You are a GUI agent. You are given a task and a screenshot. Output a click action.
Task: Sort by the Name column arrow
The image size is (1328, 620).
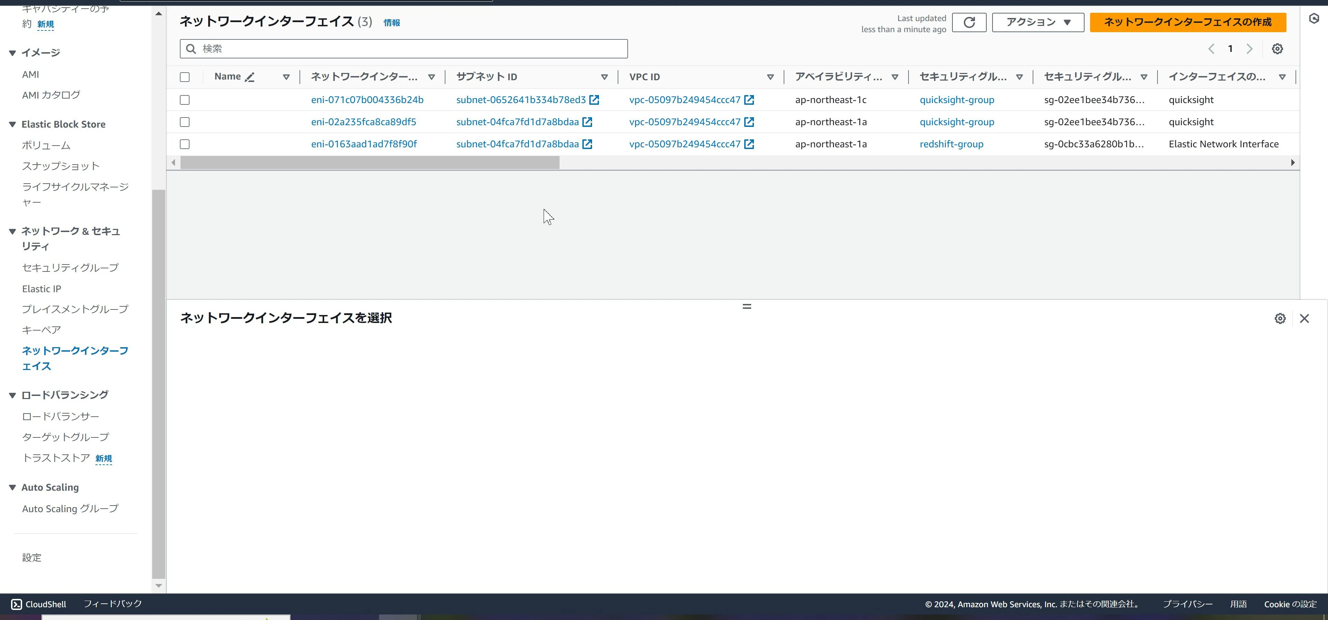tap(286, 77)
